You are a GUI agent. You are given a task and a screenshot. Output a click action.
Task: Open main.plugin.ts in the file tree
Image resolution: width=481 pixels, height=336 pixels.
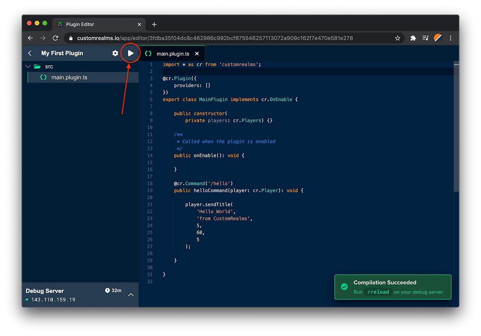83,77
